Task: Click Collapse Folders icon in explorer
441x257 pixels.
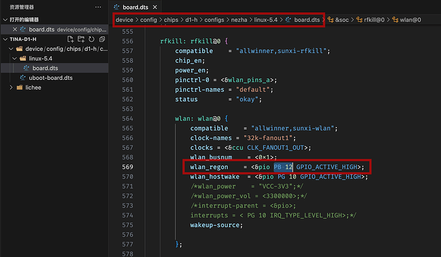Action: [102, 39]
